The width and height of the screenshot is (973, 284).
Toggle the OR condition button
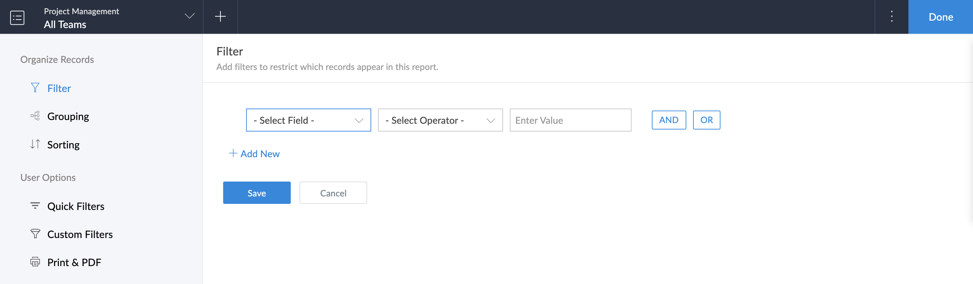pyautogui.click(x=706, y=120)
